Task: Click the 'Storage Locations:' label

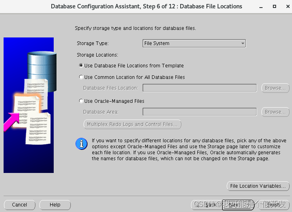Action: (97, 55)
